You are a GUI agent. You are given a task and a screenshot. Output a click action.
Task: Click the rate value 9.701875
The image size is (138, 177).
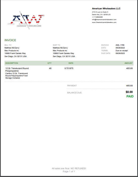click(x=69, y=68)
